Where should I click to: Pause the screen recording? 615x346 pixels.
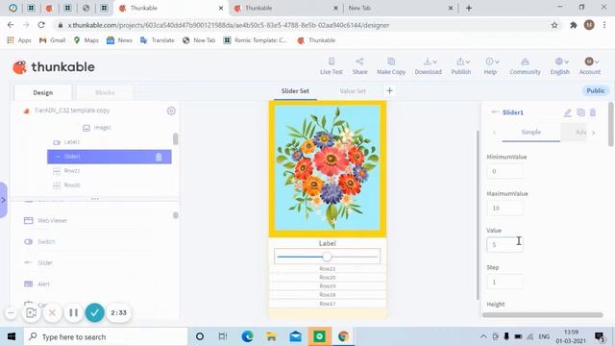coord(73,312)
